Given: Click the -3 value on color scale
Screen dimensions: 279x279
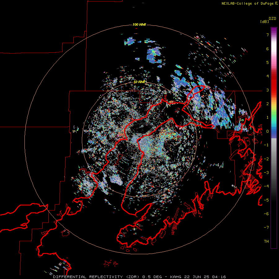Looking at the screenshot, I should [x=266, y=173].
